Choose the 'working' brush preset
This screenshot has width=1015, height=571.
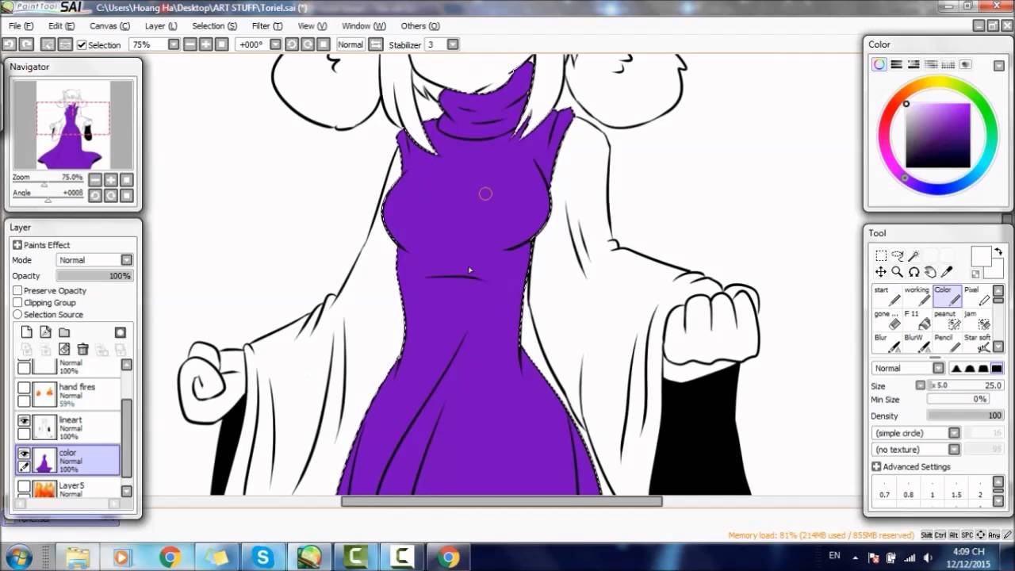(x=917, y=296)
